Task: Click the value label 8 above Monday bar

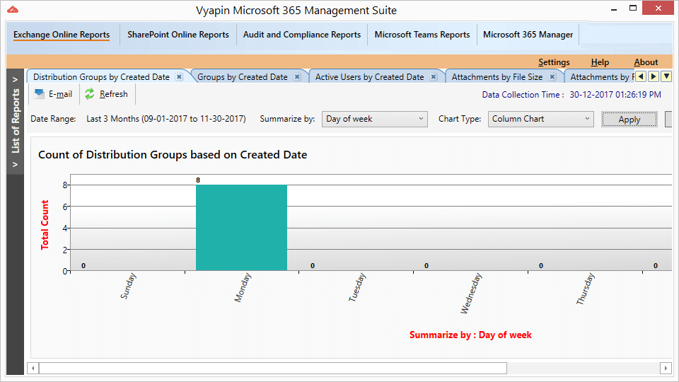Action: pos(198,180)
